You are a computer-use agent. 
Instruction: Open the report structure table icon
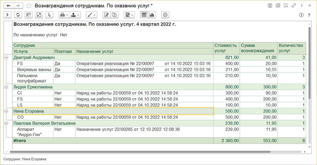[x=29, y=15]
